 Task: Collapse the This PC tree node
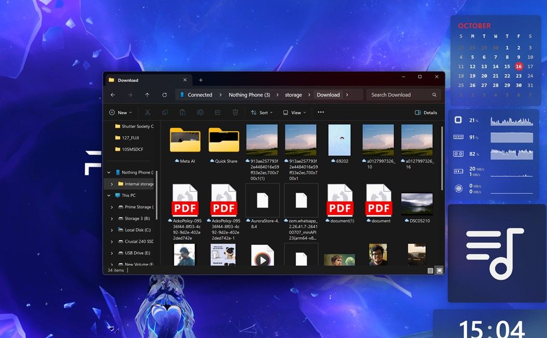[109, 196]
